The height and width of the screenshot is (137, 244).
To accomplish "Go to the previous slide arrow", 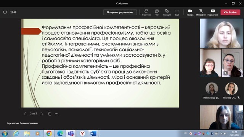I will click(25, 114).
